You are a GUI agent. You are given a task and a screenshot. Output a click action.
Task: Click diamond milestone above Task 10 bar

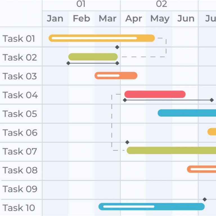point(205,199)
